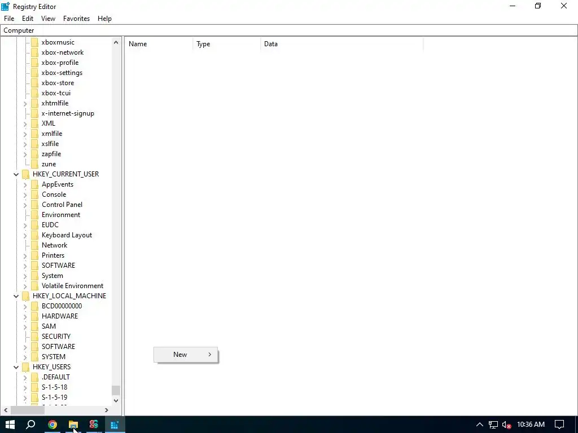The width and height of the screenshot is (578, 433).
Task: Select the SOFTWARE key under HKEY_CURRENT_USER
Action: (x=58, y=266)
